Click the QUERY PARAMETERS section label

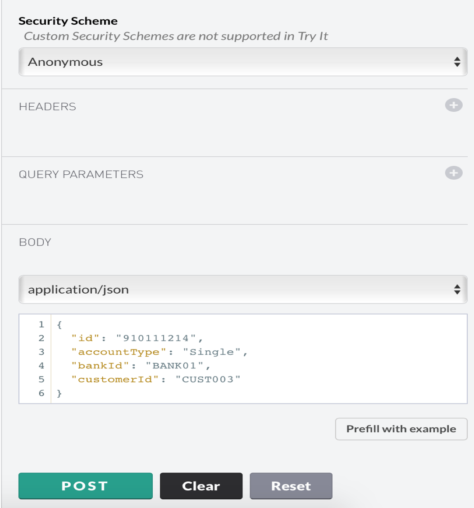click(x=81, y=175)
